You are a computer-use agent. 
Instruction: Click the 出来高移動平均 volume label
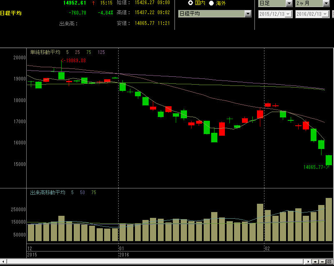47,193
